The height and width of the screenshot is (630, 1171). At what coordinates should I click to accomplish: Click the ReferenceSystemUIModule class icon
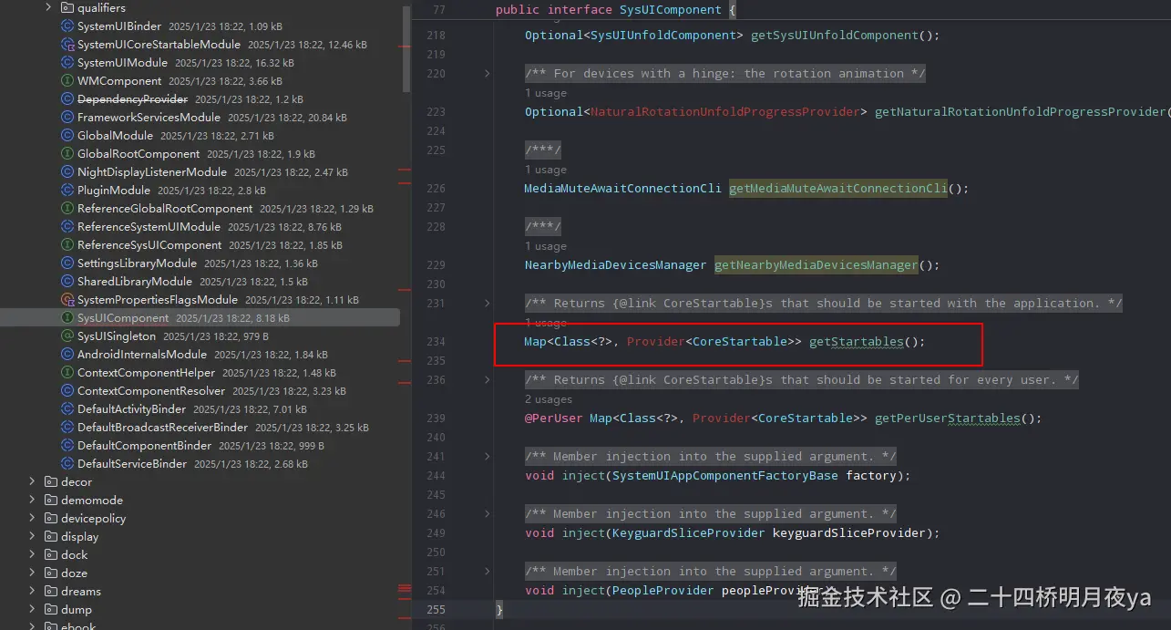[x=67, y=227]
